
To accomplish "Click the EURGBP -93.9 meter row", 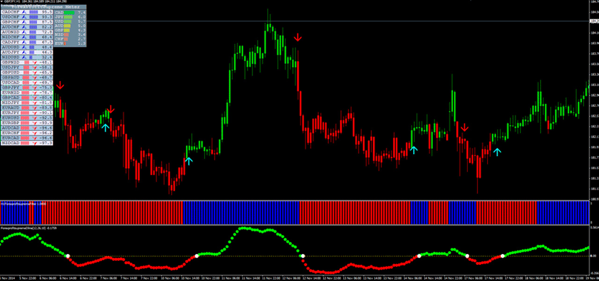I will [27, 123].
